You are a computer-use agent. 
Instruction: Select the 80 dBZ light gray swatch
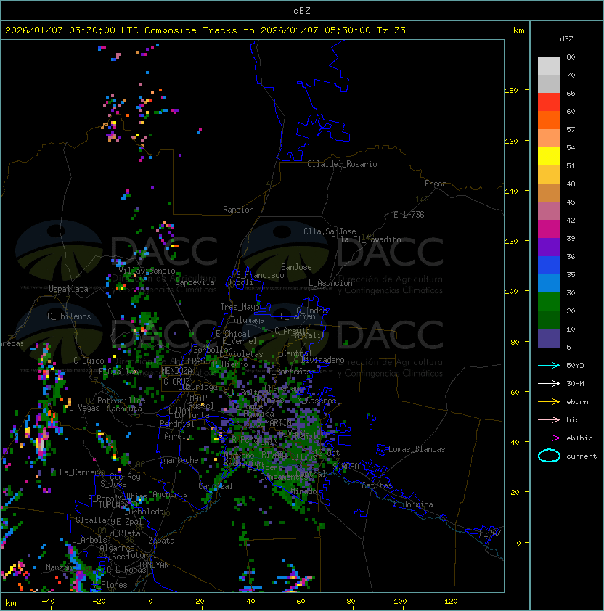coord(549,65)
